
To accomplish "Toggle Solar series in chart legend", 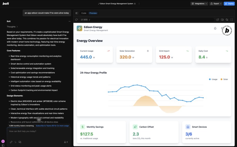I will [x=224, y=79].
